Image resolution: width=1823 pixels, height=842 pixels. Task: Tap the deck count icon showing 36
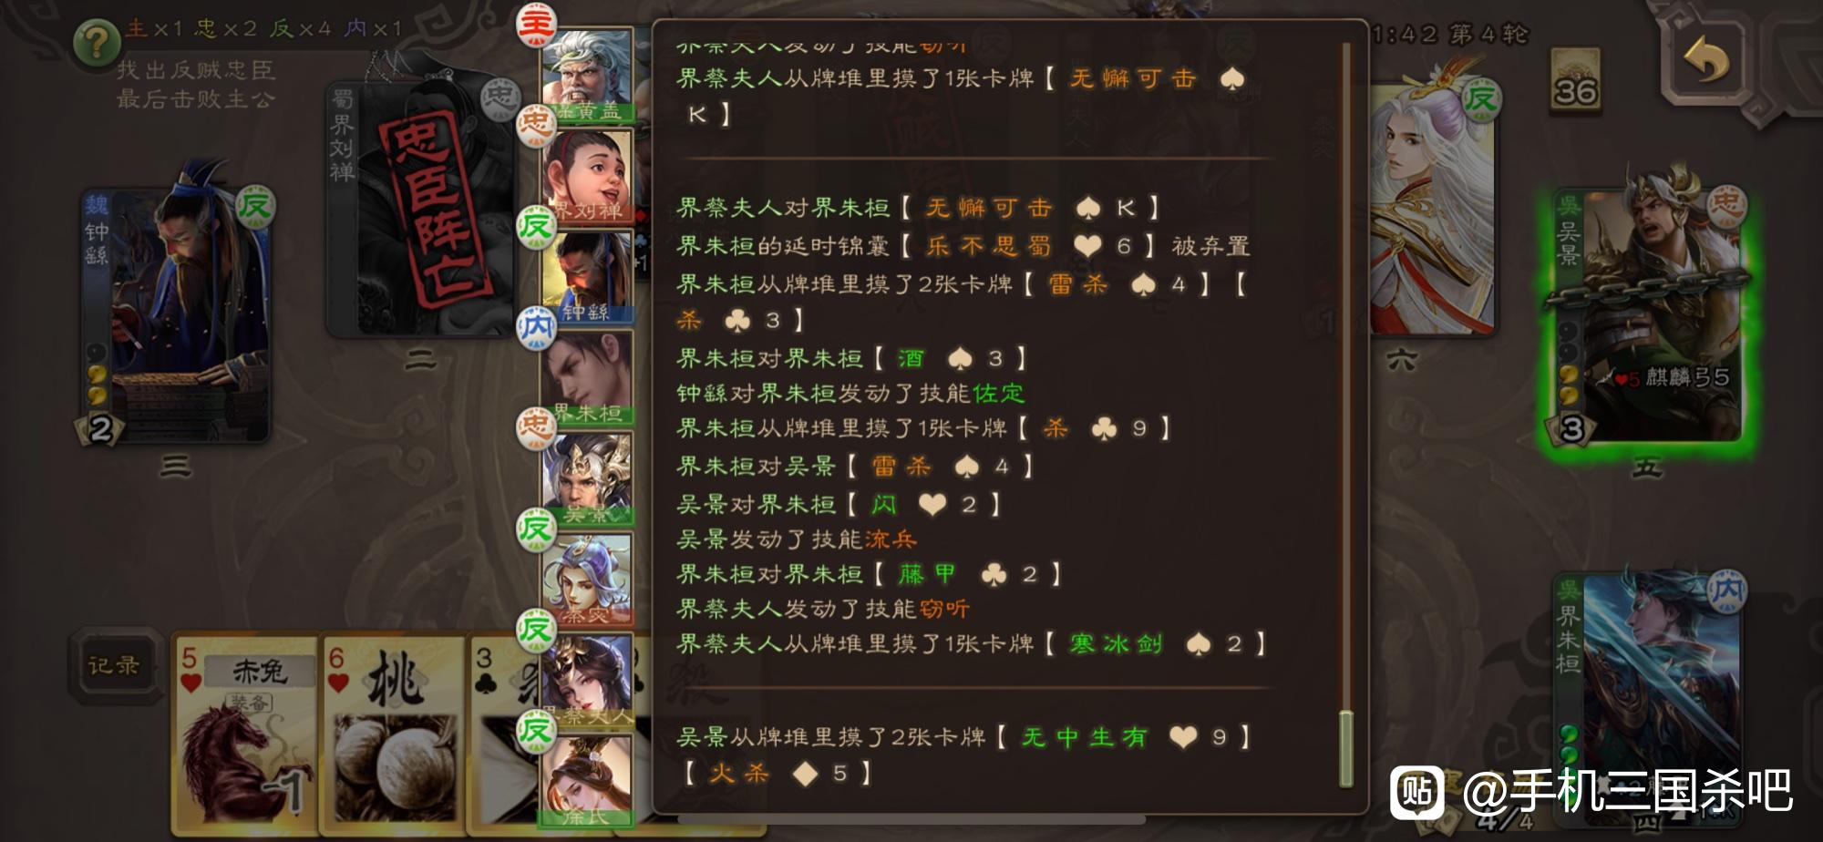click(x=1575, y=82)
